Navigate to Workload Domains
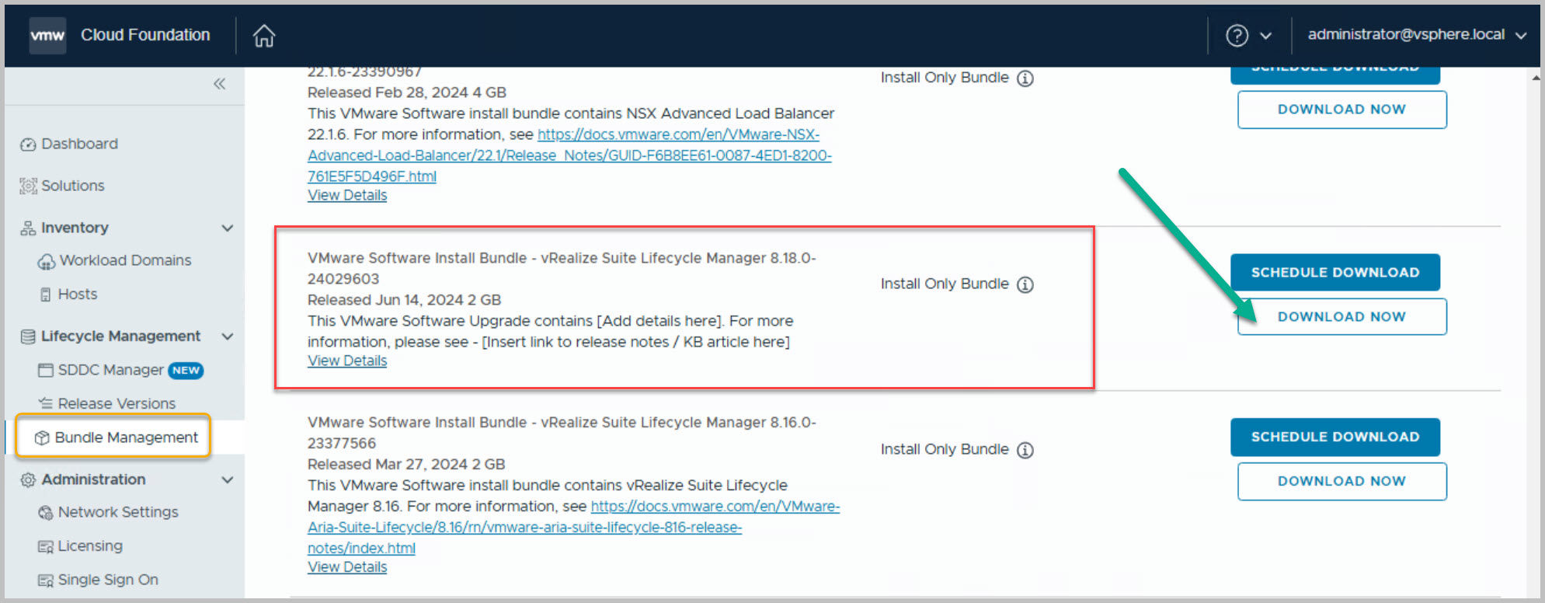The height and width of the screenshot is (603, 1545). click(x=125, y=260)
